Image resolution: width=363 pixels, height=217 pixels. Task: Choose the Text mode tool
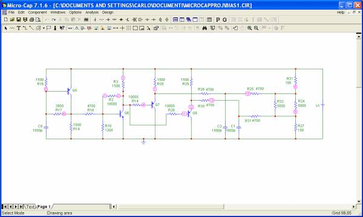(x=19, y=28)
